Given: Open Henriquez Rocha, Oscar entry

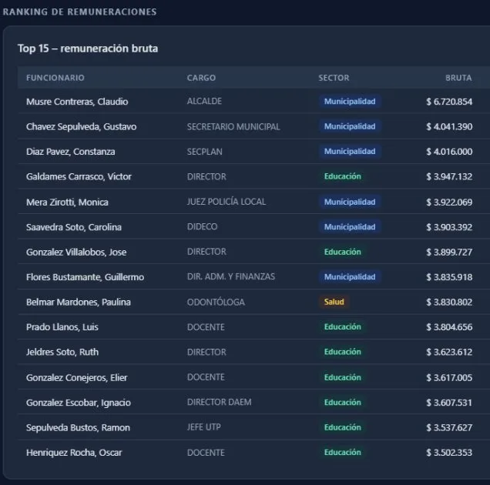Looking at the screenshot, I should point(74,453).
